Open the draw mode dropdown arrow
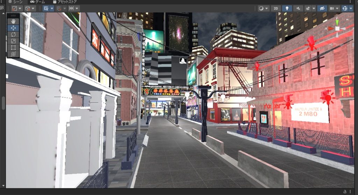The height and width of the screenshot is (195, 358). 266,8
